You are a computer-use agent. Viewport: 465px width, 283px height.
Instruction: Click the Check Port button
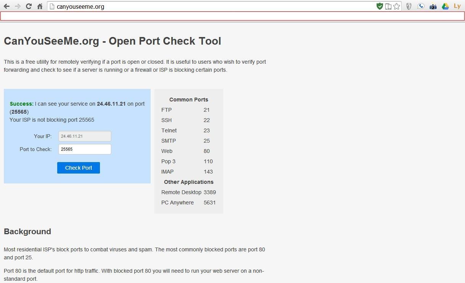click(79, 168)
